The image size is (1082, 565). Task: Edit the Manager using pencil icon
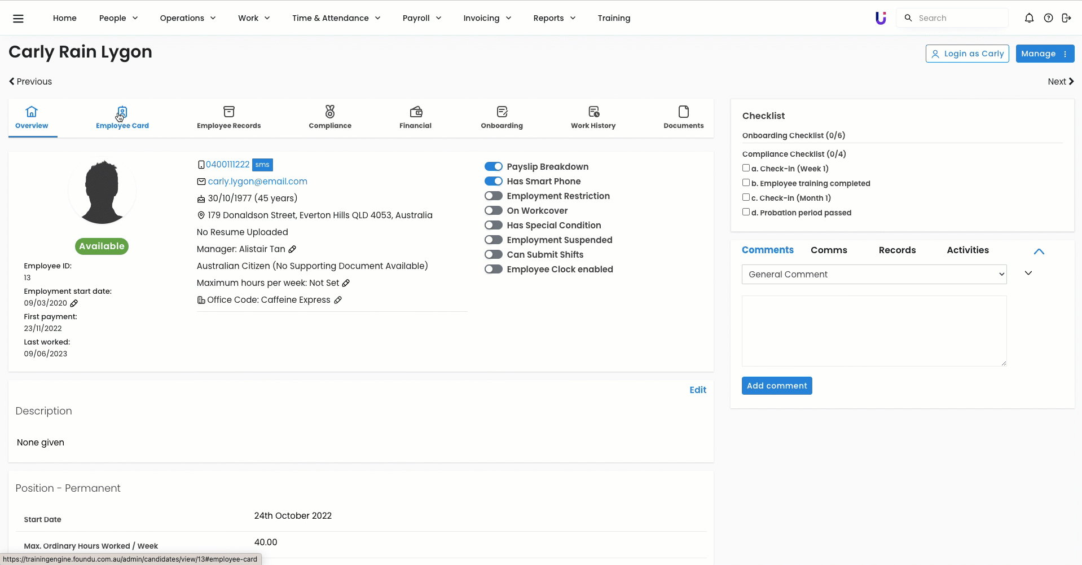pos(292,249)
